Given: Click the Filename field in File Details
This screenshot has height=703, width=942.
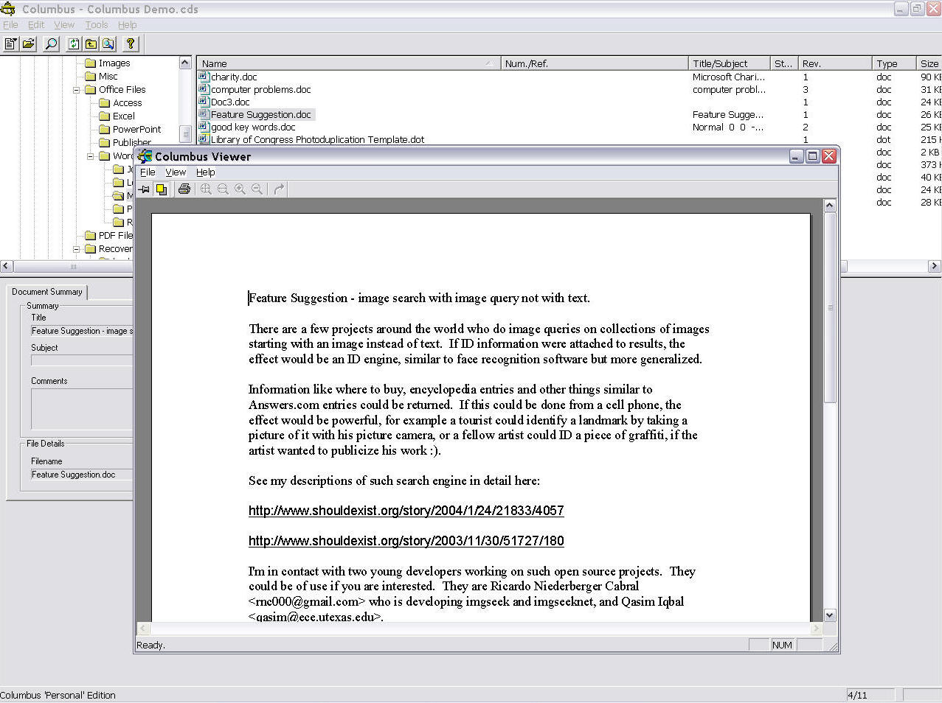Looking at the screenshot, I should pyautogui.click(x=81, y=475).
